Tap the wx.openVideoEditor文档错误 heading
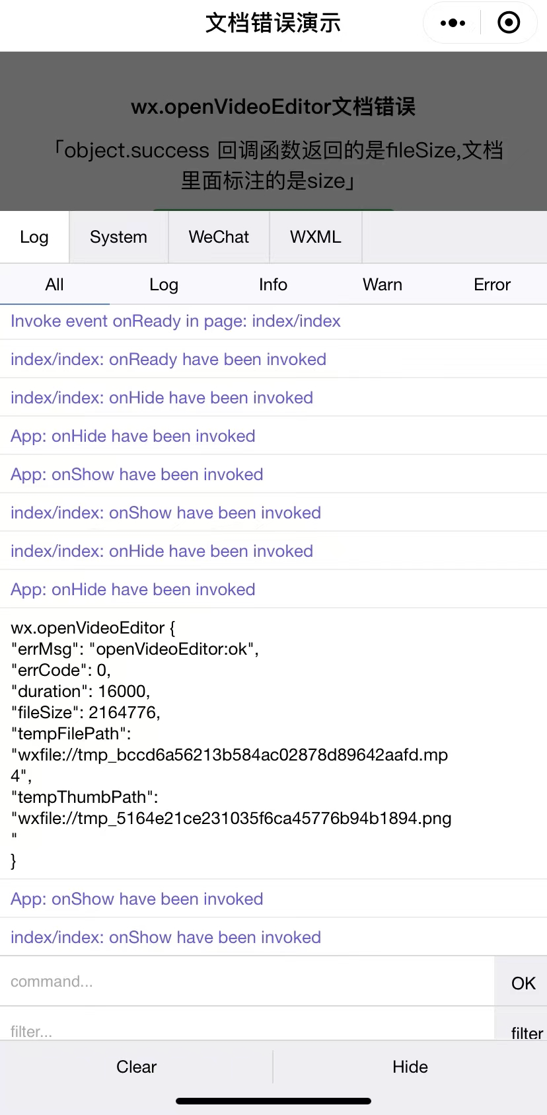Viewport: 547px width, 1115px height. (x=273, y=106)
